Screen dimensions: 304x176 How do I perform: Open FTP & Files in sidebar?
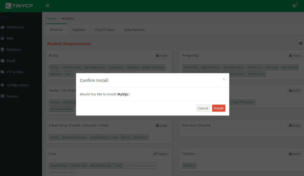click(x=15, y=72)
